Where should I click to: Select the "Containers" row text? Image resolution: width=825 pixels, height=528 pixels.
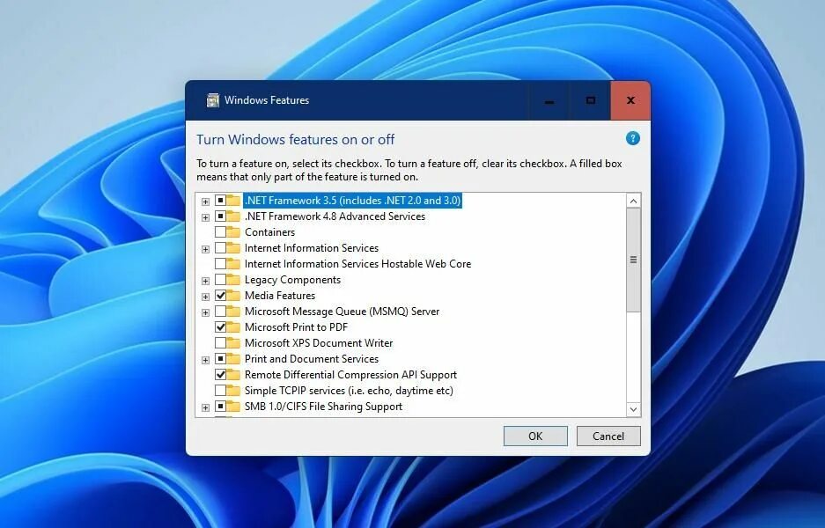coord(269,232)
